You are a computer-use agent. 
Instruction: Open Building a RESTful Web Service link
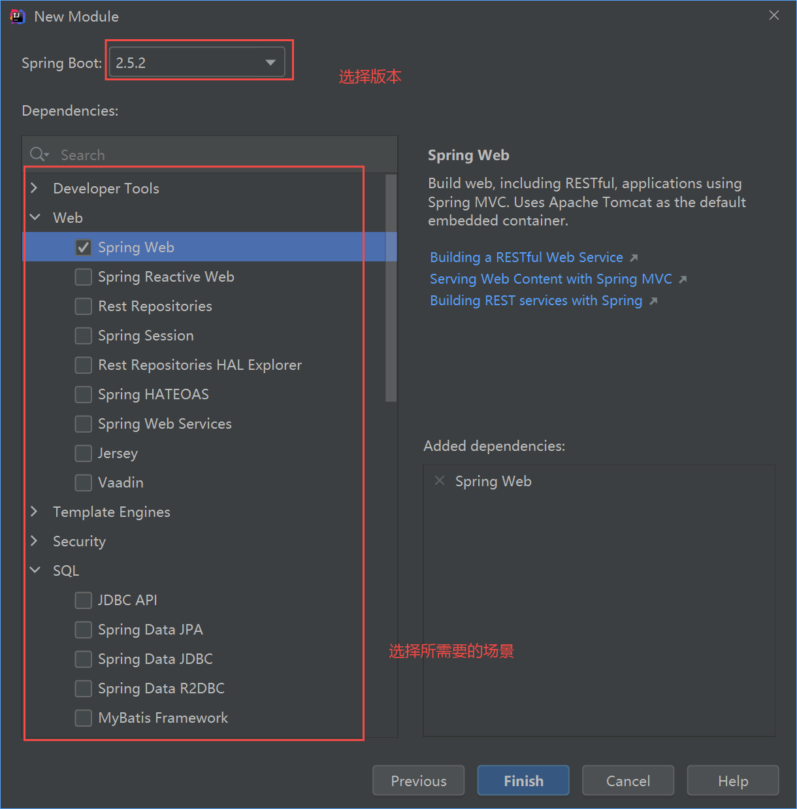(527, 257)
